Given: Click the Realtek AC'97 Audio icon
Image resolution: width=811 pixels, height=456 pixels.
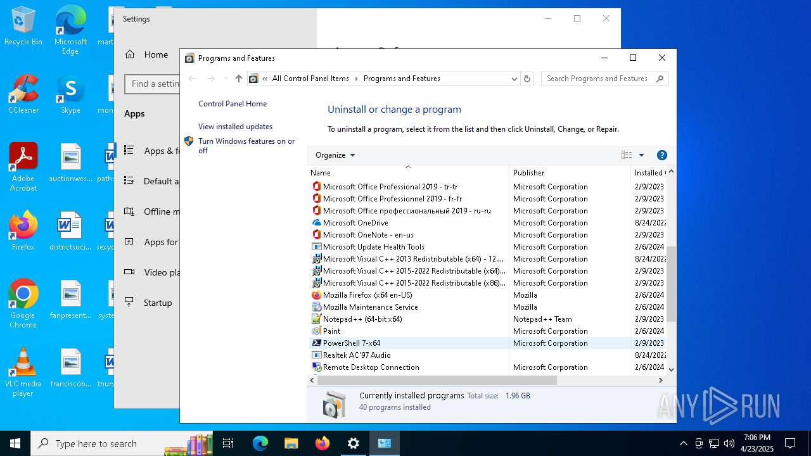Looking at the screenshot, I should click(317, 355).
